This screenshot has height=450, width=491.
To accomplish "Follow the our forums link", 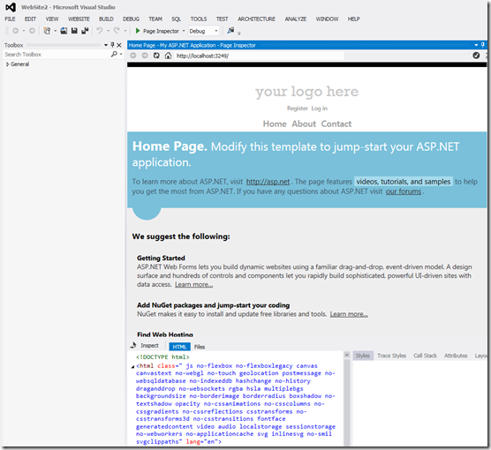I will tap(404, 191).
